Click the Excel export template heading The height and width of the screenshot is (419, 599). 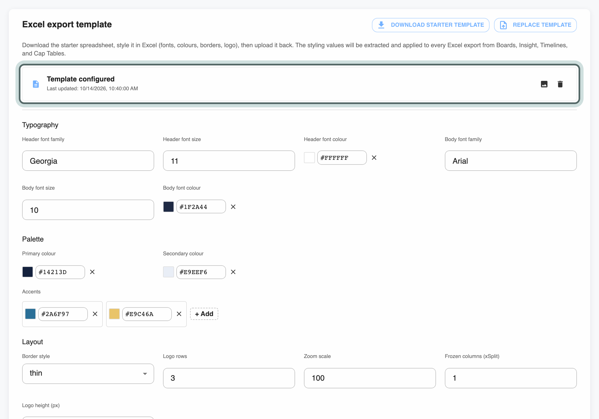click(x=67, y=24)
